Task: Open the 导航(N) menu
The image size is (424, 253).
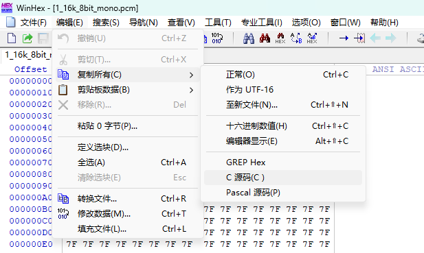Action: point(144,23)
